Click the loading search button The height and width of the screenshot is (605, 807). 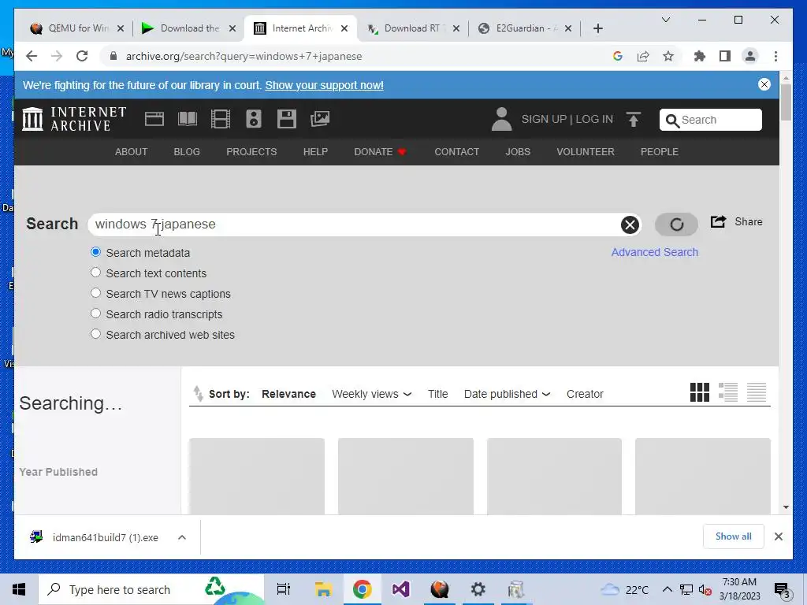(676, 225)
